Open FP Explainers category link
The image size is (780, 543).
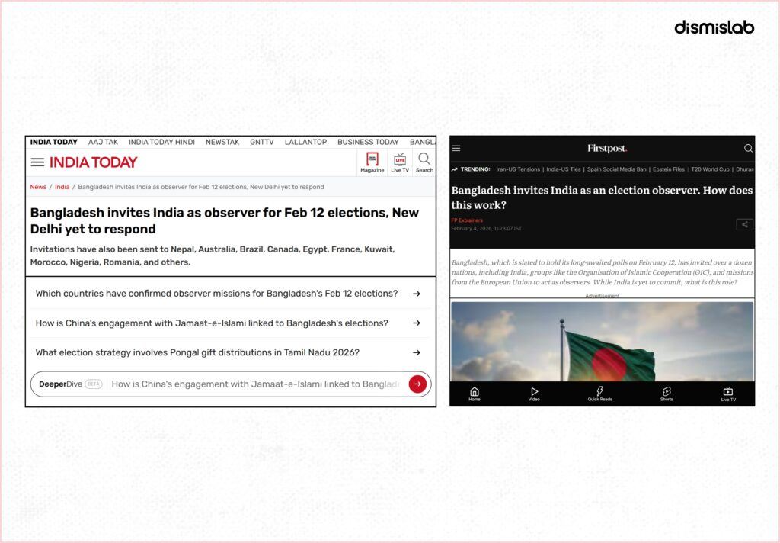[467, 220]
